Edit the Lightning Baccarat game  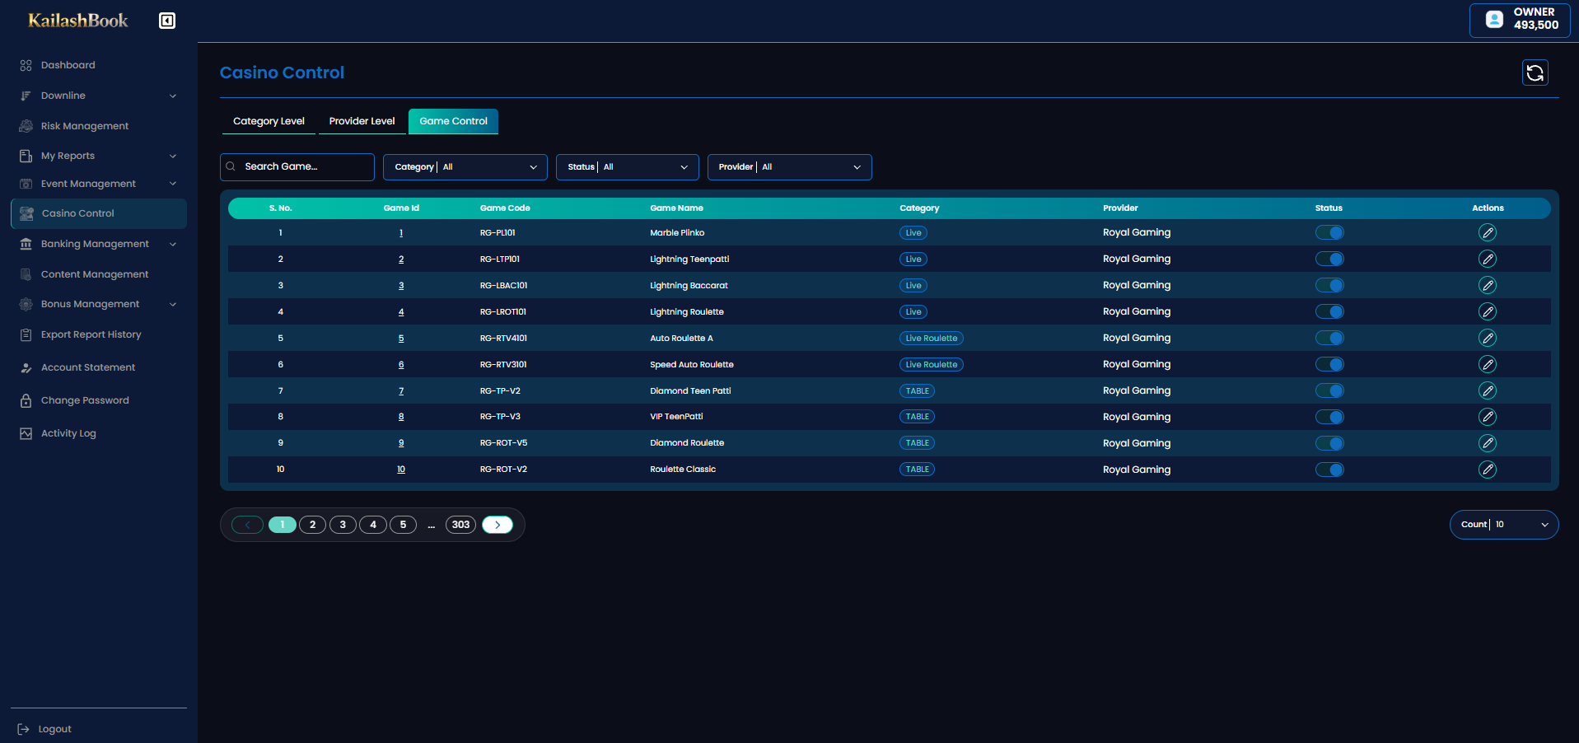1488,285
